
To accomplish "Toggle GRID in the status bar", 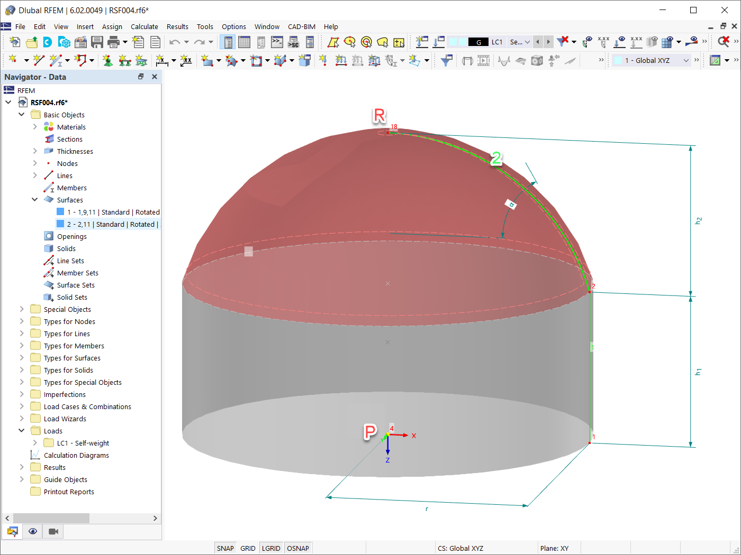I will point(247,548).
